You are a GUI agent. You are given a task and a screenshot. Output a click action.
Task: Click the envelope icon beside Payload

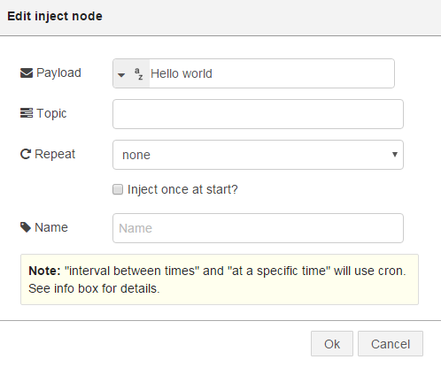click(x=27, y=73)
